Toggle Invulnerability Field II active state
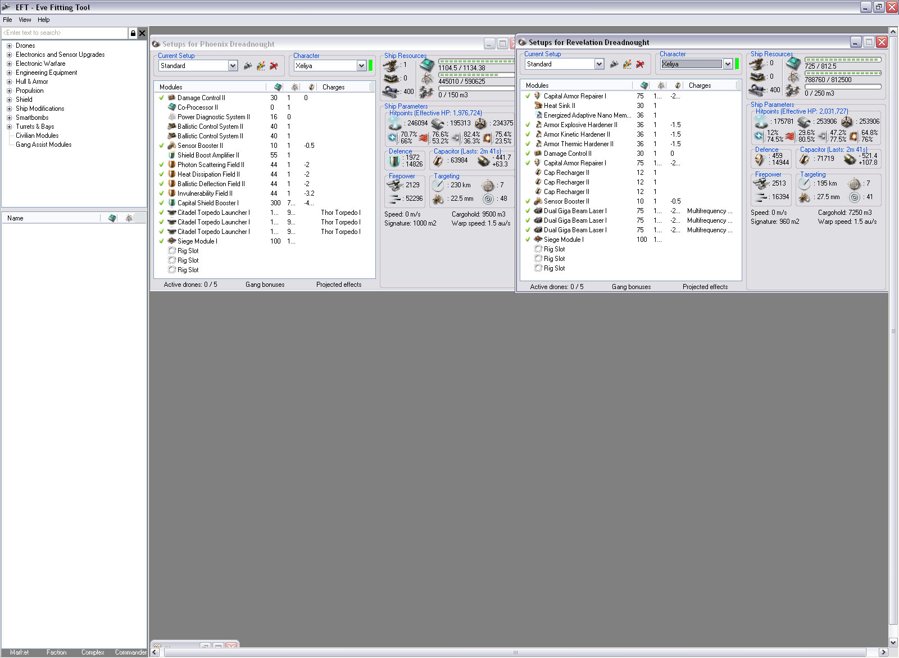The width and height of the screenshot is (899, 658). pyautogui.click(x=162, y=193)
